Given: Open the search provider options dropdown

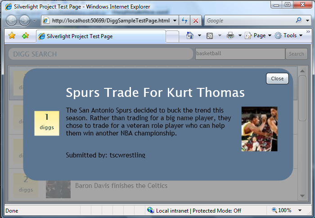Looking at the screenshot, I should (307, 21).
